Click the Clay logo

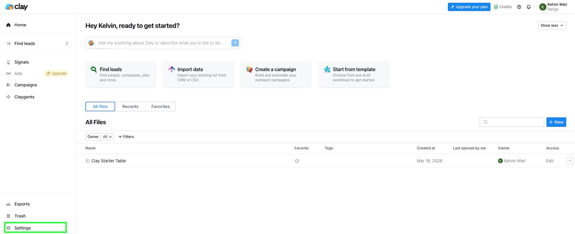click(x=17, y=7)
